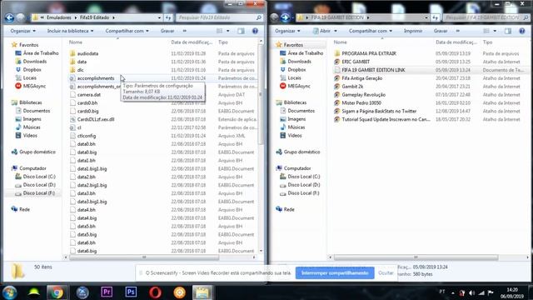
Task: Click Ocultar link in sharing bar
Action: [386, 273]
